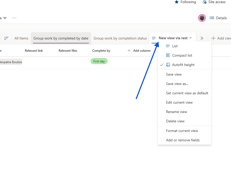Select Compact list layout option
This screenshot has height=172, width=231.
[x=182, y=55]
